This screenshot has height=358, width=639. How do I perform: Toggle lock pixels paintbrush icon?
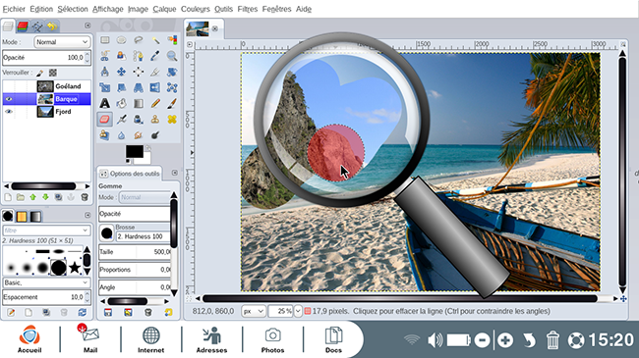pyautogui.click(x=40, y=73)
